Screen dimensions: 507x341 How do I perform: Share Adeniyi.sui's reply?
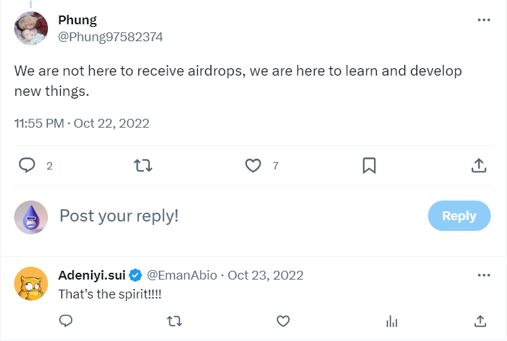(480, 321)
